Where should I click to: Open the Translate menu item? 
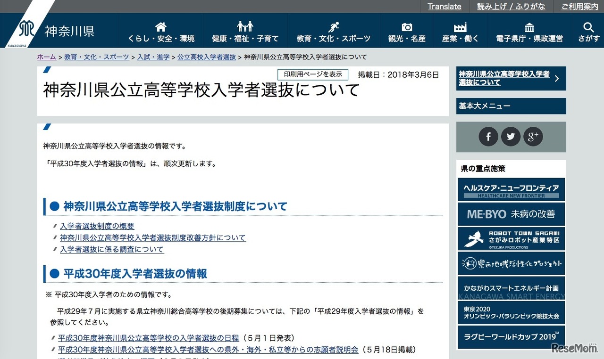[444, 7]
